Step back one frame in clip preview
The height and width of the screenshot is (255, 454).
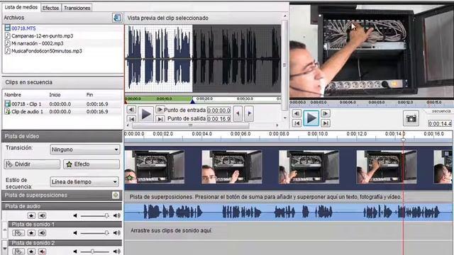[x=131, y=110]
